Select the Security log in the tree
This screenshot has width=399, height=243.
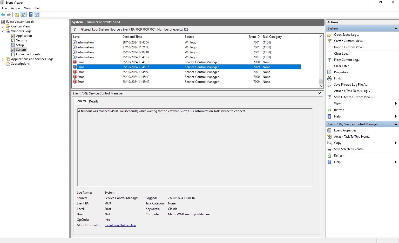pos(22,40)
